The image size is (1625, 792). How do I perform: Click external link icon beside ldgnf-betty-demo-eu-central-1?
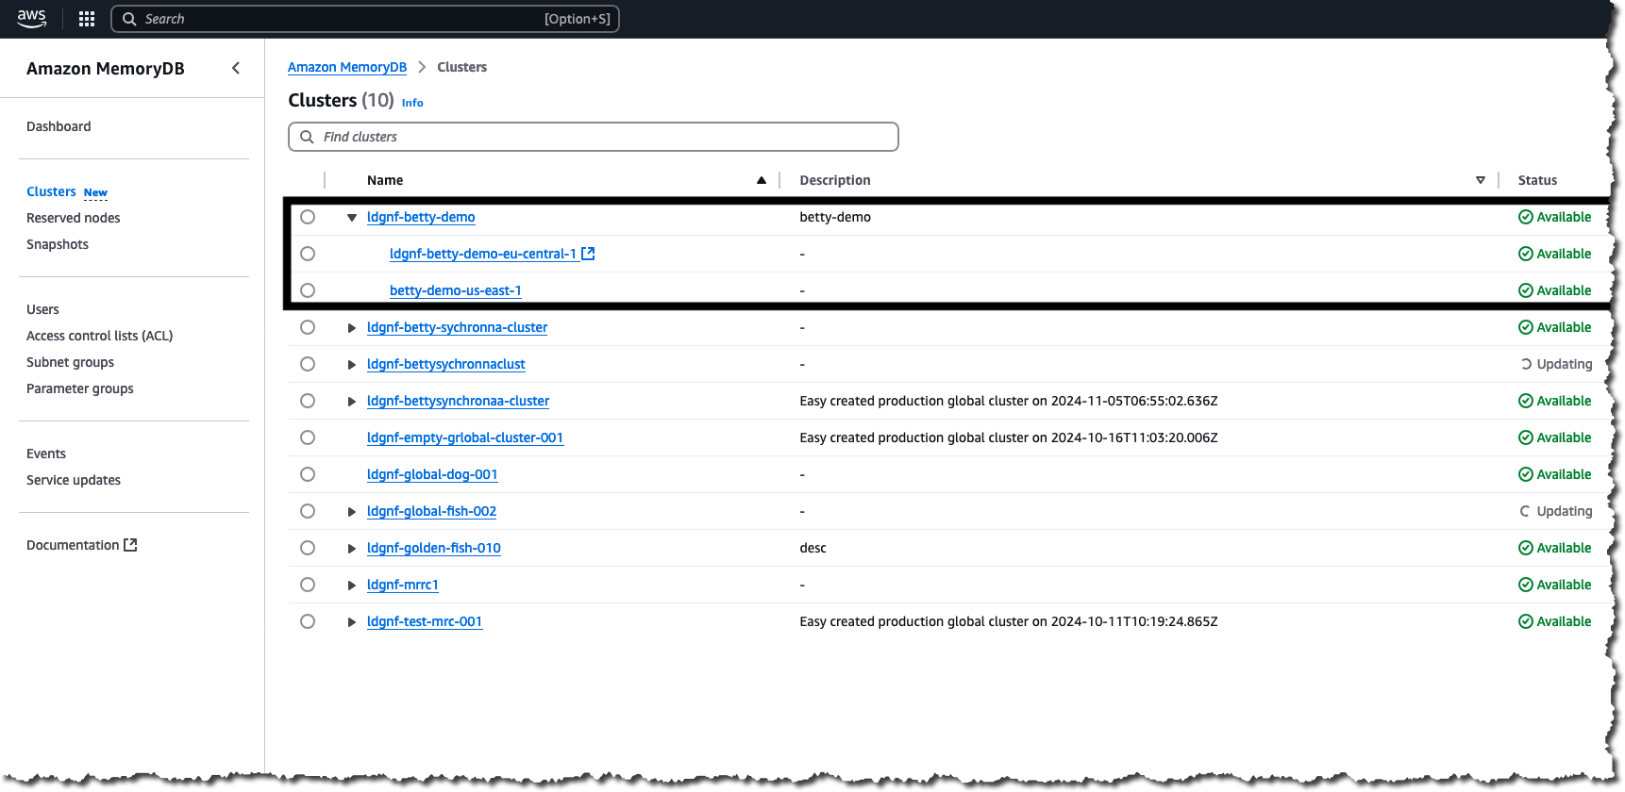pyautogui.click(x=588, y=254)
